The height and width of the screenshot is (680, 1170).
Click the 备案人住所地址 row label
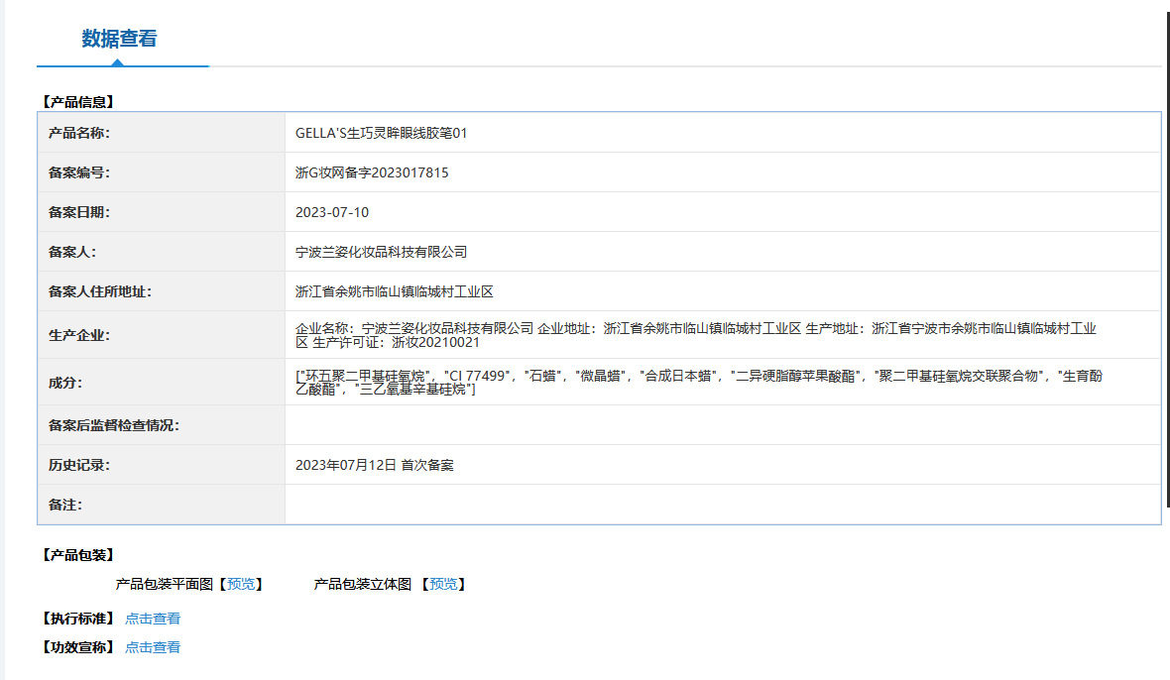tap(100, 291)
